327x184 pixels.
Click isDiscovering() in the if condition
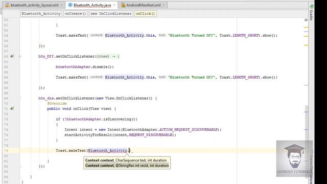tap(119, 119)
